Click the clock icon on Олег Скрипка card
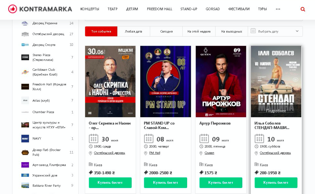The width and height of the screenshot is (315, 194). pos(90,146)
